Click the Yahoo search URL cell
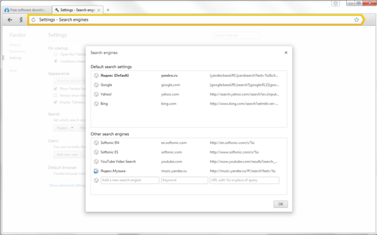 click(244, 94)
